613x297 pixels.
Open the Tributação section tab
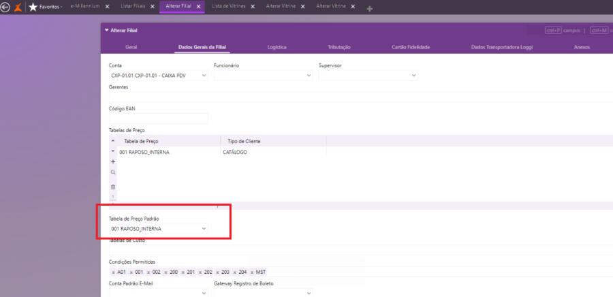click(x=339, y=47)
